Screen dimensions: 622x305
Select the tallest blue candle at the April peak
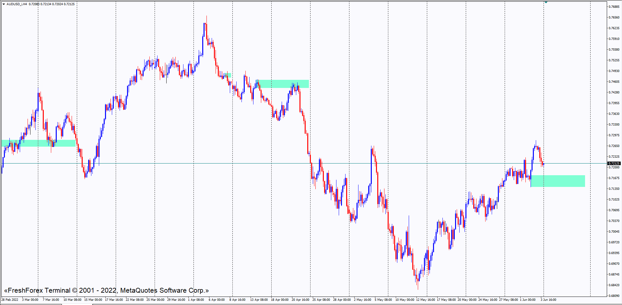(204, 36)
